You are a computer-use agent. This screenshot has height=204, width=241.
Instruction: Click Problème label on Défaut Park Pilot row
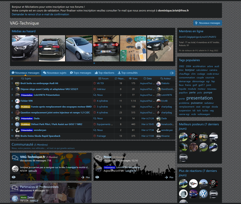26,124
